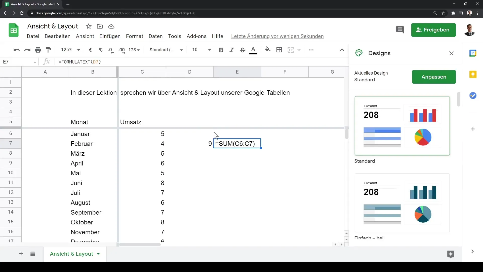Click the Borders icon
The image size is (483, 272).
point(279,50)
